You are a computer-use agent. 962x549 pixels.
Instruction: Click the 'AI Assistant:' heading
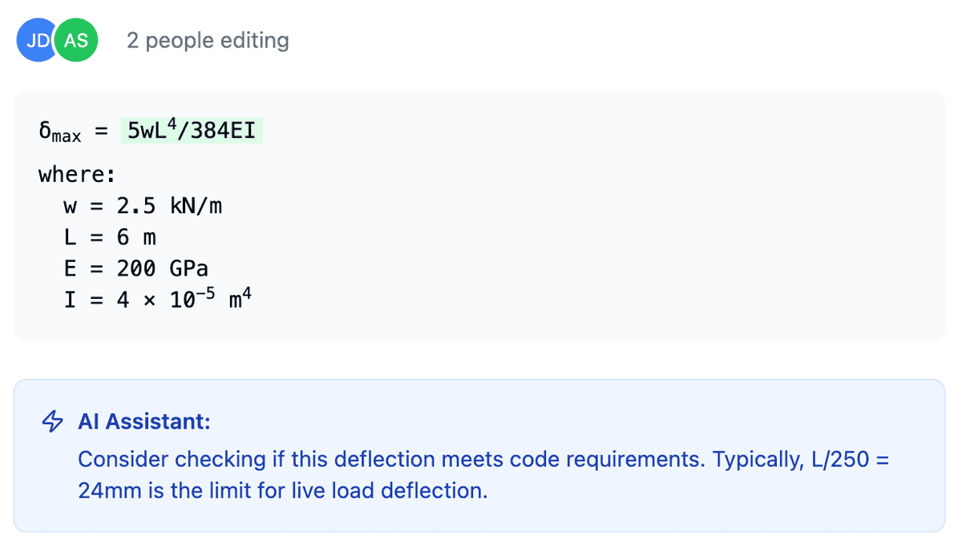(x=144, y=422)
